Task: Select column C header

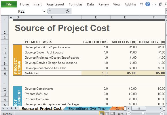Action: pos(52,17)
